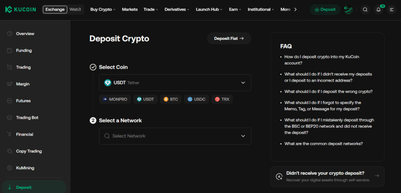Go to Overview in sidebar
The width and height of the screenshot is (401, 193).
(x=25, y=34)
